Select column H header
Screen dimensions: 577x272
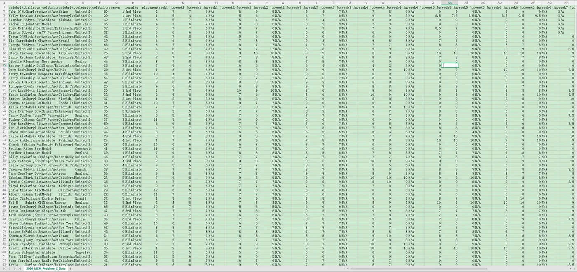[133, 2]
